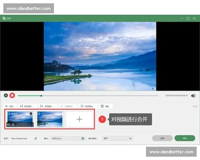The image size is (200, 160).
Task: Remove the first clip using its X icon
Action: click(x=31, y=114)
